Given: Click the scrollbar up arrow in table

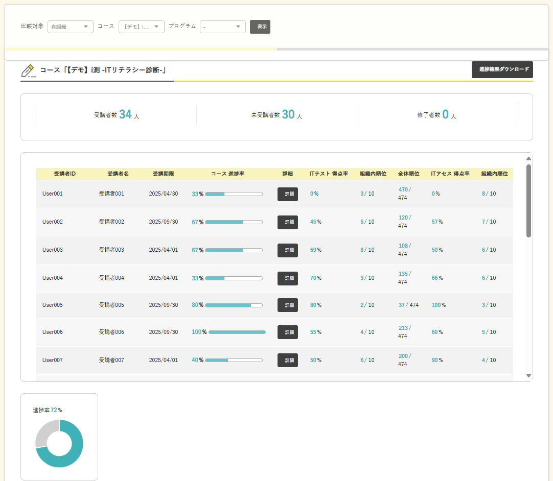Looking at the screenshot, I should (528, 159).
